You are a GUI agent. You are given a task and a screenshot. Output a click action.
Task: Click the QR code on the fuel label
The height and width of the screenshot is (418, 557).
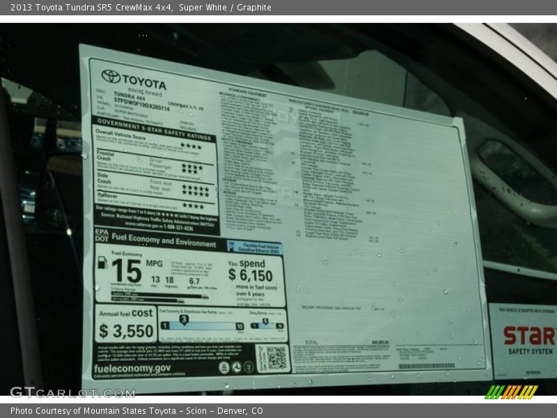[x=275, y=357]
